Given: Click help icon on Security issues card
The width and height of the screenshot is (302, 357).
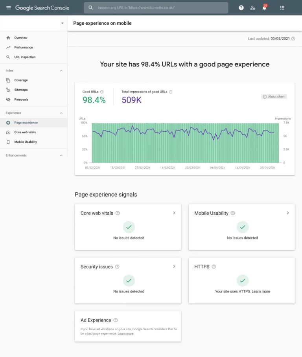Looking at the screenshot, I should click(x=117, y=267).
